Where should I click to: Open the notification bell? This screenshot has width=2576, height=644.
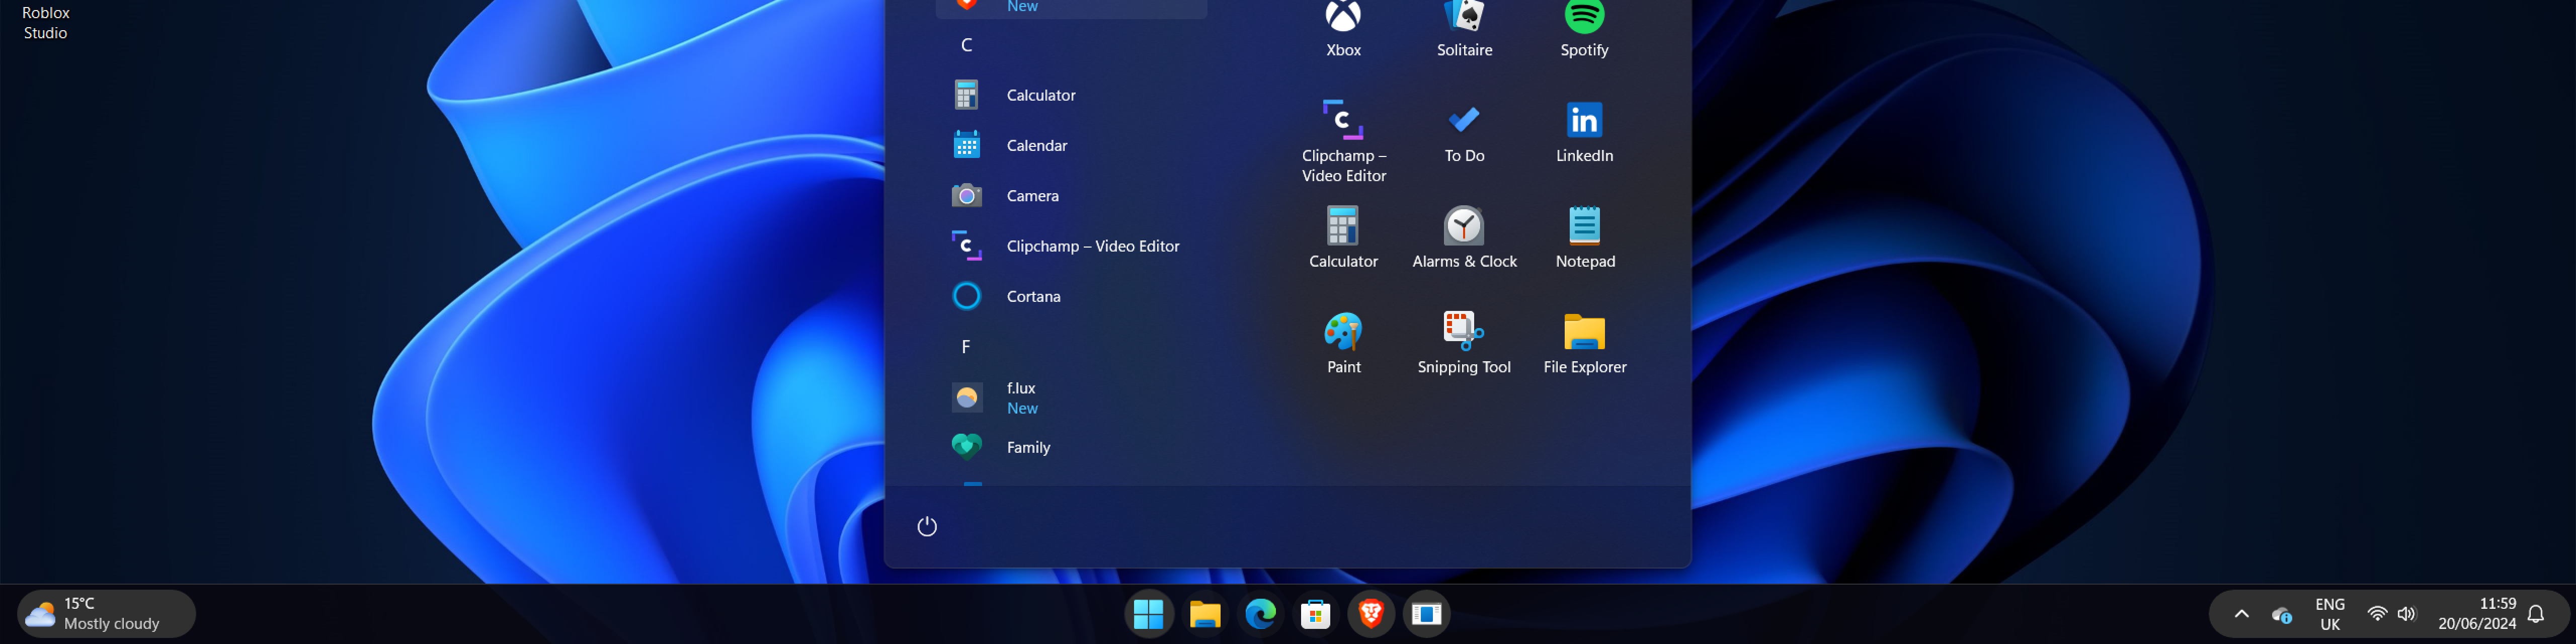coord(2535,614)
